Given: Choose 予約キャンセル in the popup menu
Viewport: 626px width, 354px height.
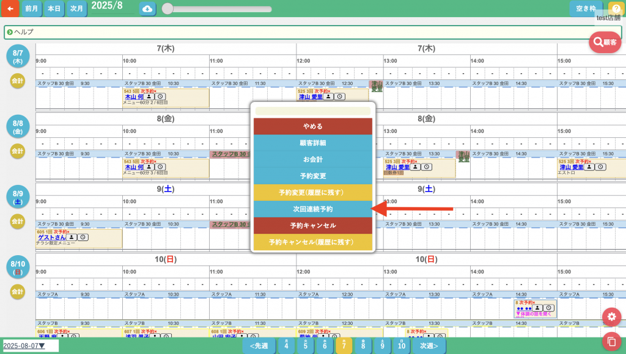Looking at the screenshot, I should point(313,226).
